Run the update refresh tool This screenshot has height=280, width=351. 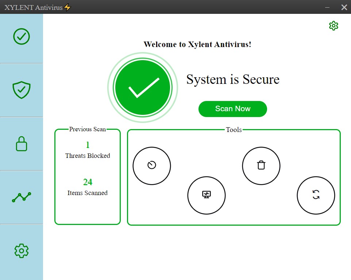coord(316,195)
